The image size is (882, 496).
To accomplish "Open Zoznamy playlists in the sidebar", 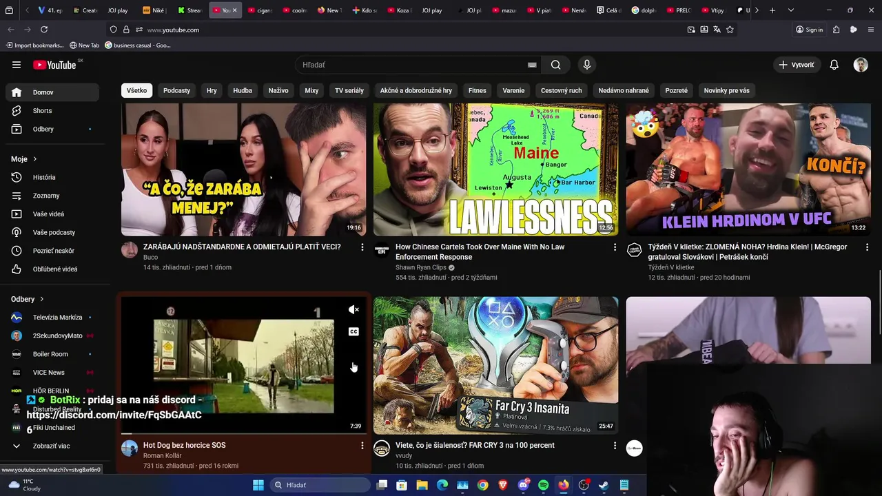I will pos(52,196).
